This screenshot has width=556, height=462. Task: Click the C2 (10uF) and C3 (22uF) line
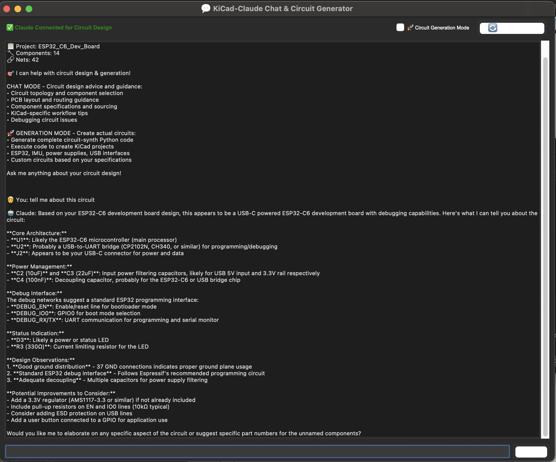pos(163,273)
